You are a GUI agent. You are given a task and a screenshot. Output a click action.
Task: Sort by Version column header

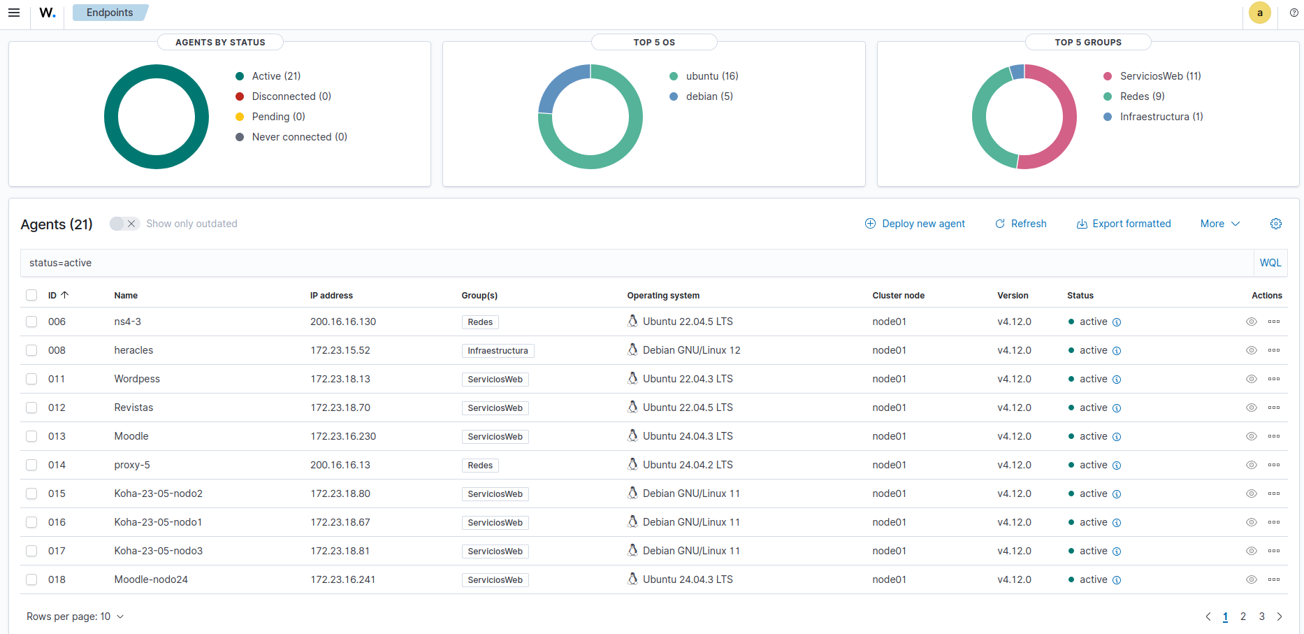[1013, 296]
